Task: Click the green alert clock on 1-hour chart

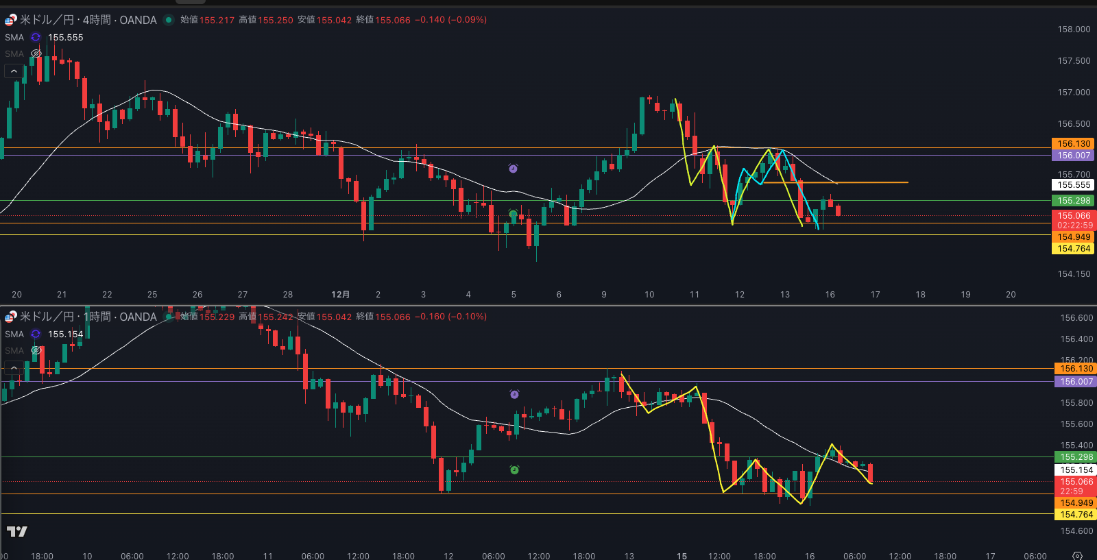Action: 514,470
